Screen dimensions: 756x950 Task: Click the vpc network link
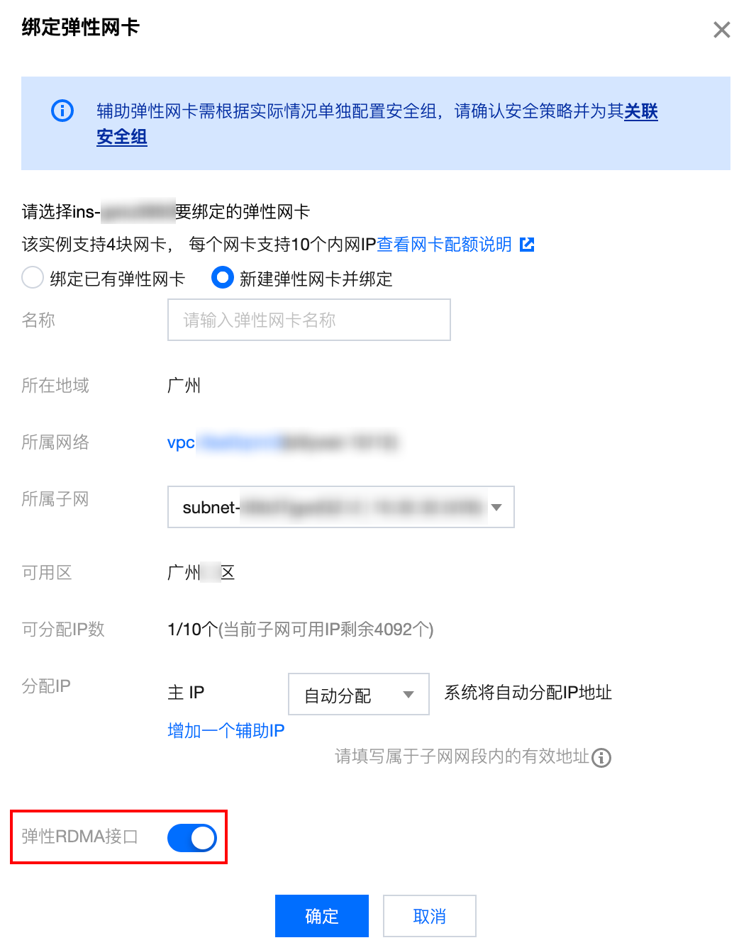click(282, 442)
